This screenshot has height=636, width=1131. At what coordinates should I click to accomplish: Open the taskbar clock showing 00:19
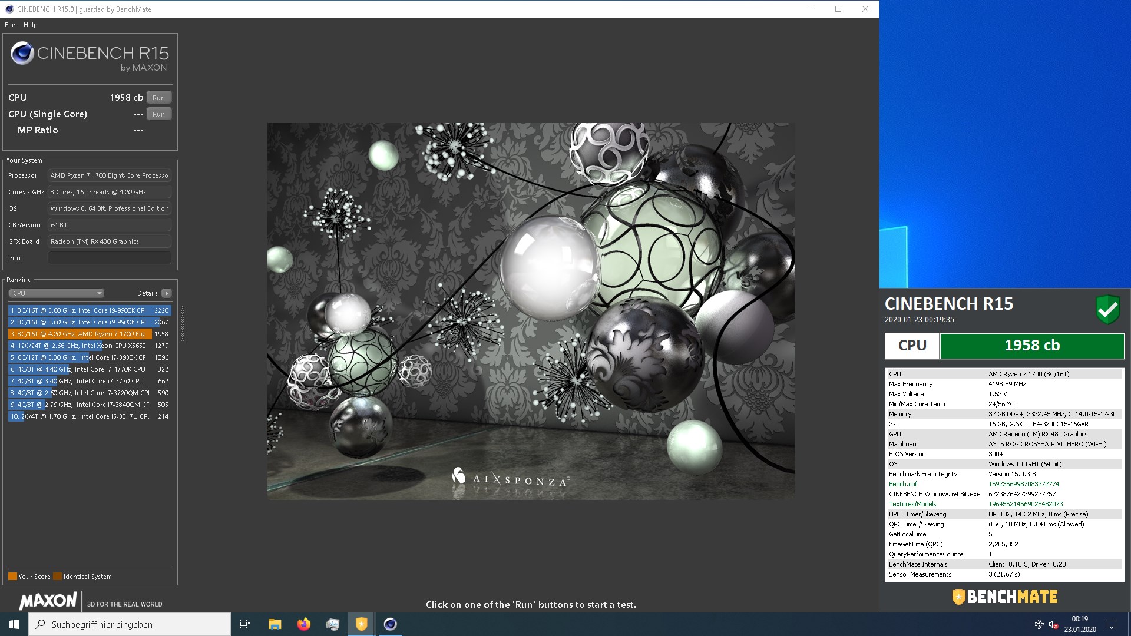coord(1080,624)
